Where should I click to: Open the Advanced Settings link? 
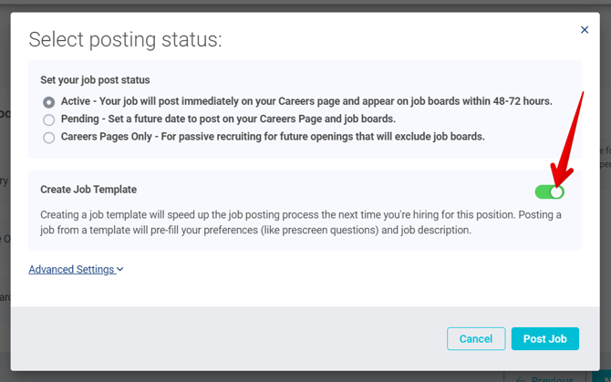click(71, 270)
